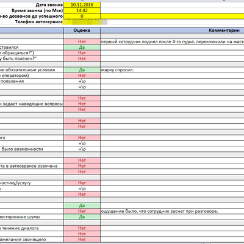Viewport: 244px width, 244px height.
Task: Click the 'дозвонов до успешного' label cell
Action: tap(32, 16)
